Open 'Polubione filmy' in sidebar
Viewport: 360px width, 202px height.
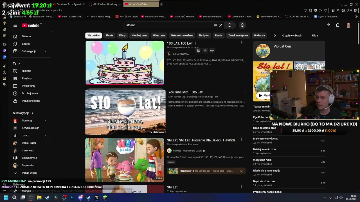tap(30, 101)
